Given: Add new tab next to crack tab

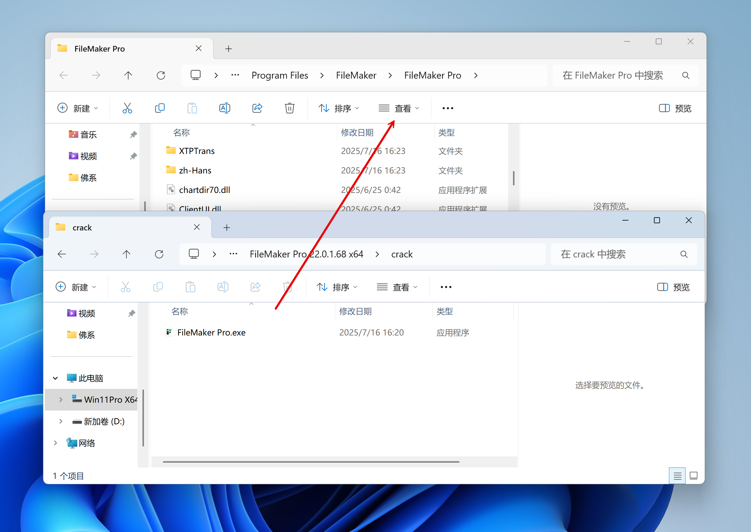Looking at the screenshot, I should point(227,228).
